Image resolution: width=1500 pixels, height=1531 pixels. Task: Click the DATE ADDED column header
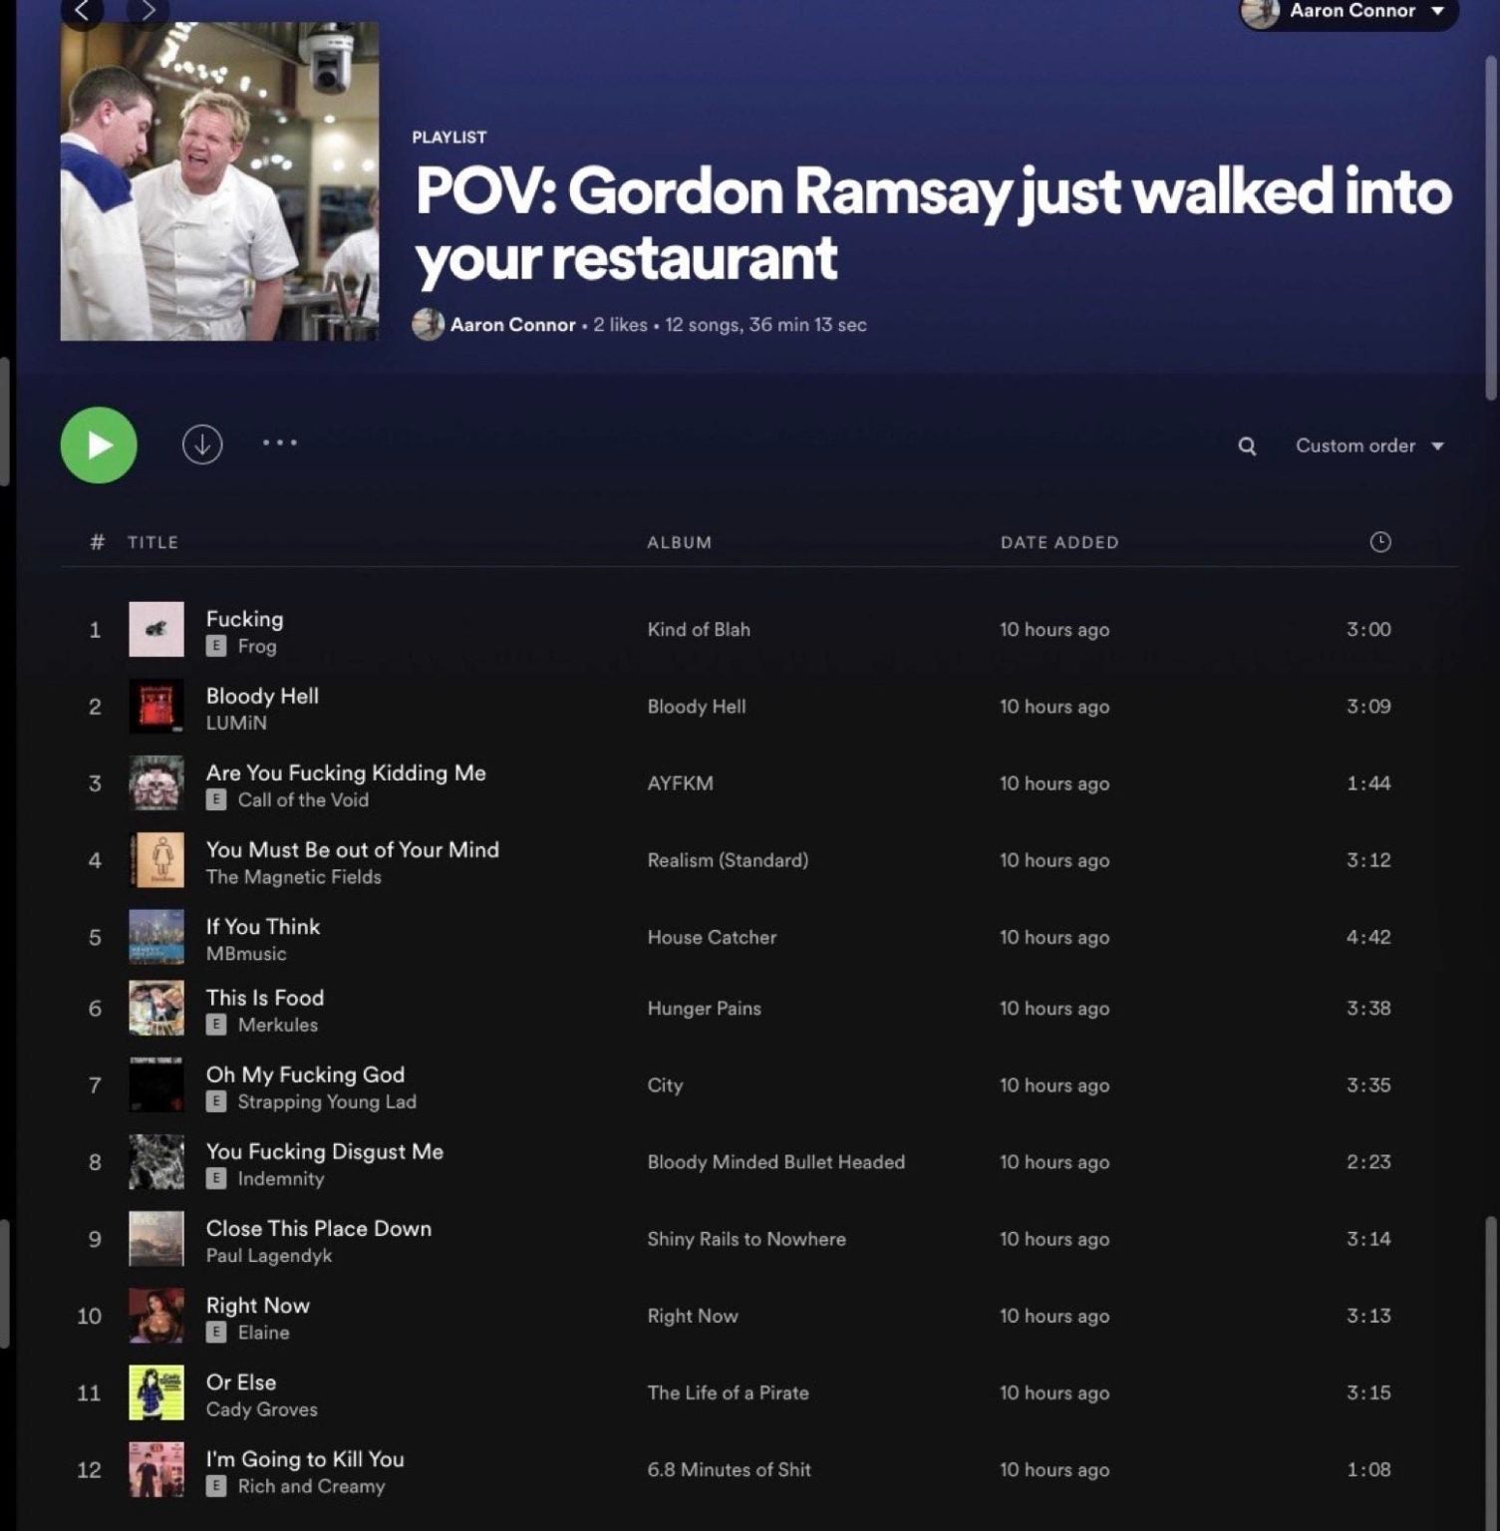[x=1058, y=542]
